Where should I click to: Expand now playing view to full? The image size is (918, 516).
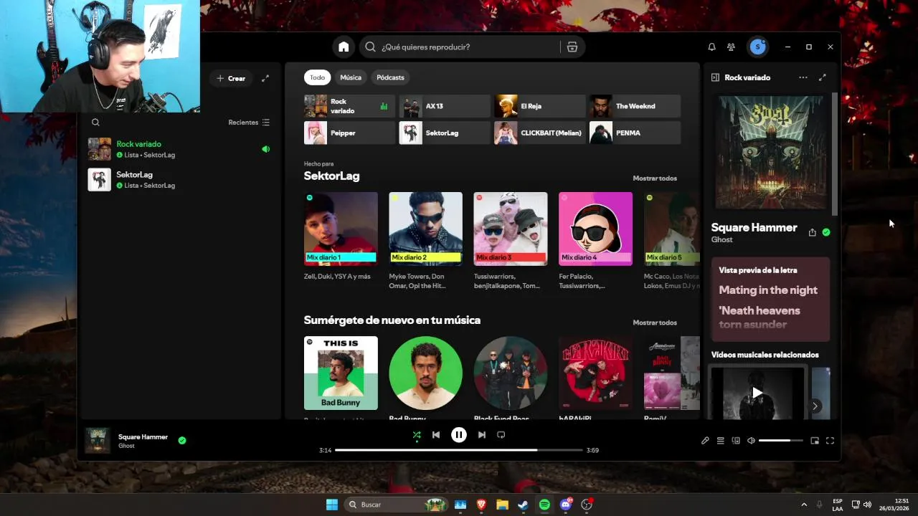click(823, 77)
